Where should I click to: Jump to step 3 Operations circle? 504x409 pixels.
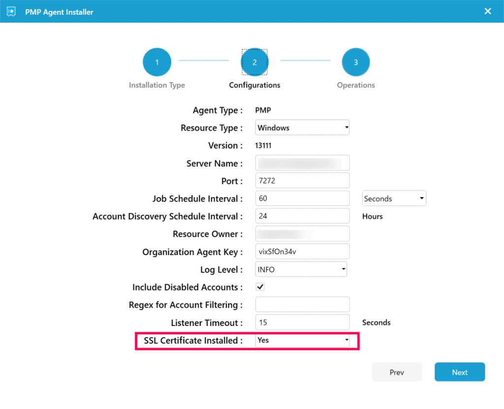click(356, 62)
